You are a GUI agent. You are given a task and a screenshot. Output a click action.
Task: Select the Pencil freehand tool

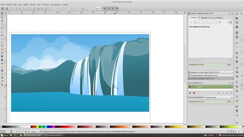2,49
